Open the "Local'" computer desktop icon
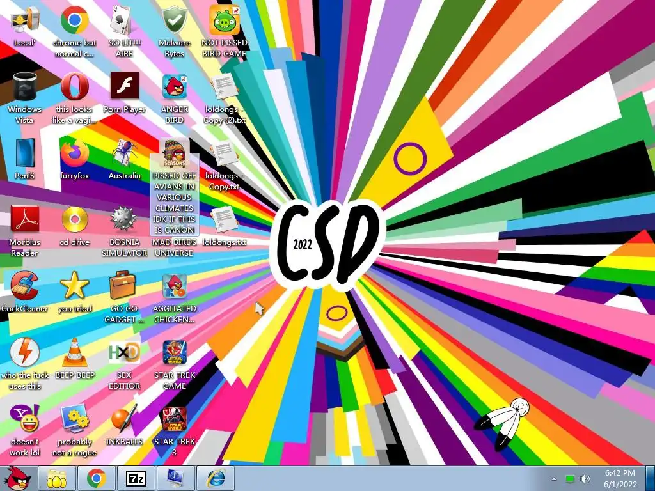Image resolution: width=655 pixels, height=491 pixels. (24, 21)
